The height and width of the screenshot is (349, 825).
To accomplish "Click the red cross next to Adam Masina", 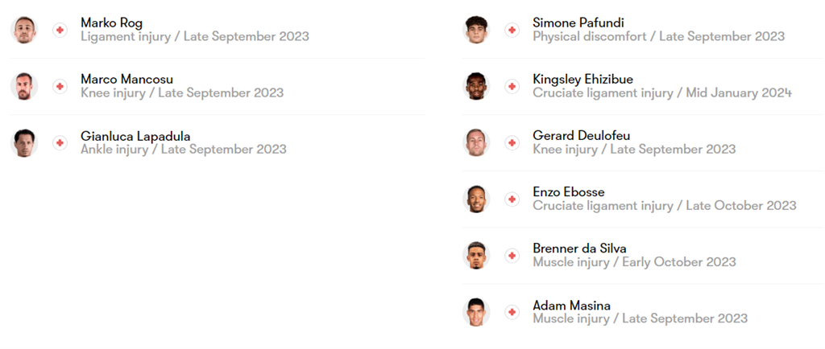I will (512, 311).
